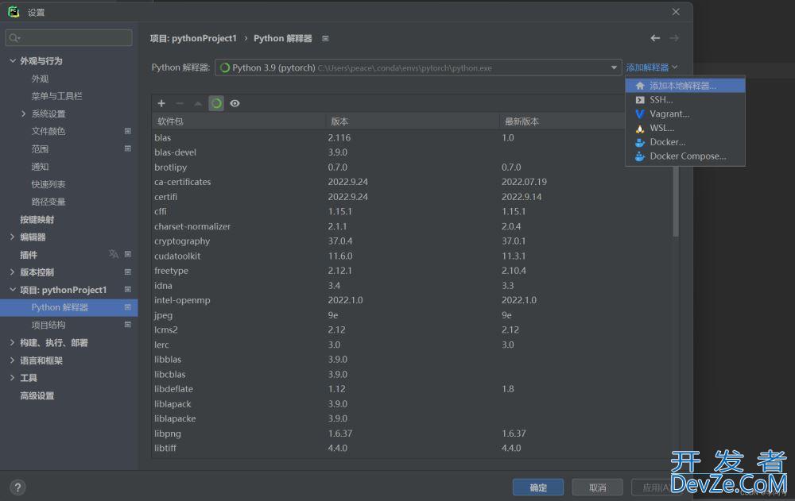Click the 软件包 column header
Image resolution: width=795 pixels, height=501 pixels.
238,121
